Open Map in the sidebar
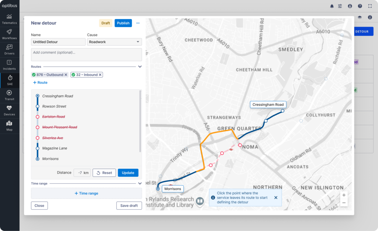The image size is (378, 231). pyautogui.click(x=9, y=126)
